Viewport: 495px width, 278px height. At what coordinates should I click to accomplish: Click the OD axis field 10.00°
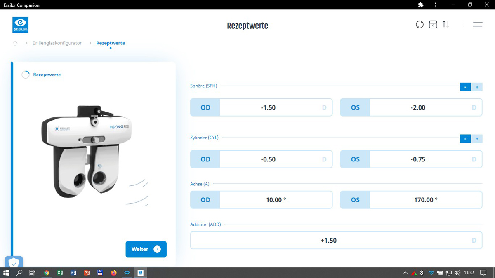pyautogui.click(x=276, y=200)
